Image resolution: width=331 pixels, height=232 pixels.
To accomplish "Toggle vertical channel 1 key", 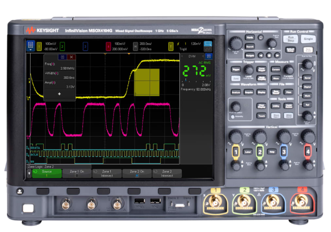I will coord(236,151).
